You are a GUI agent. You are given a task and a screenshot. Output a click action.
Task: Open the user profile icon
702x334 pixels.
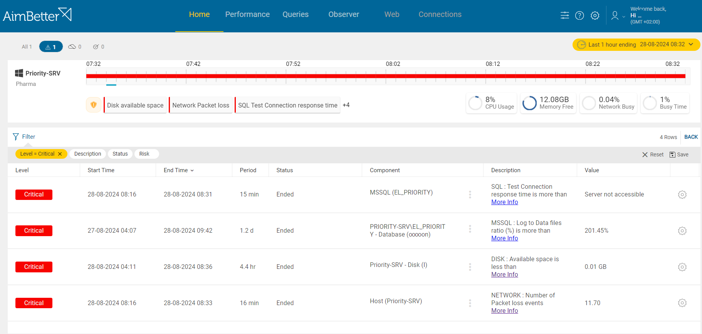pos(615,15)
